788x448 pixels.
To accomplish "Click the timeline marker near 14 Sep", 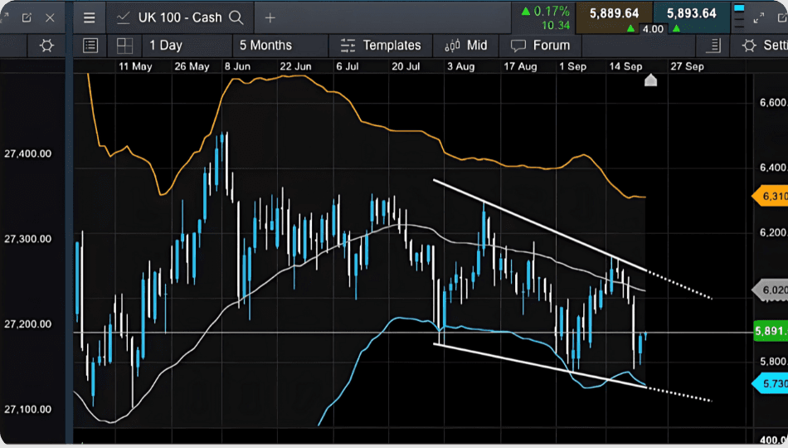I will click(650, 80).
